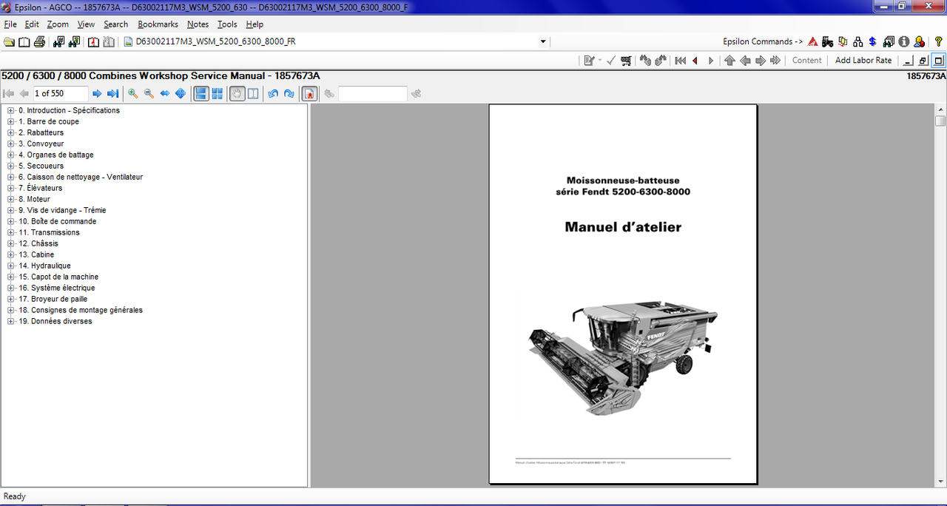Restore the inner document window
Image resolution: width=947 pixels, height=506 pixels.
923,61
